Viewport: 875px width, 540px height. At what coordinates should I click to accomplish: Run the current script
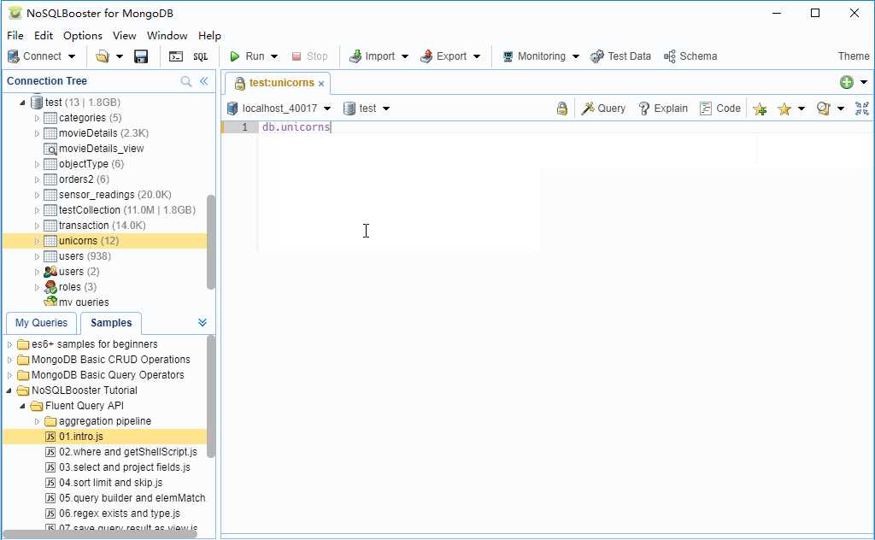tap(247, 56)
